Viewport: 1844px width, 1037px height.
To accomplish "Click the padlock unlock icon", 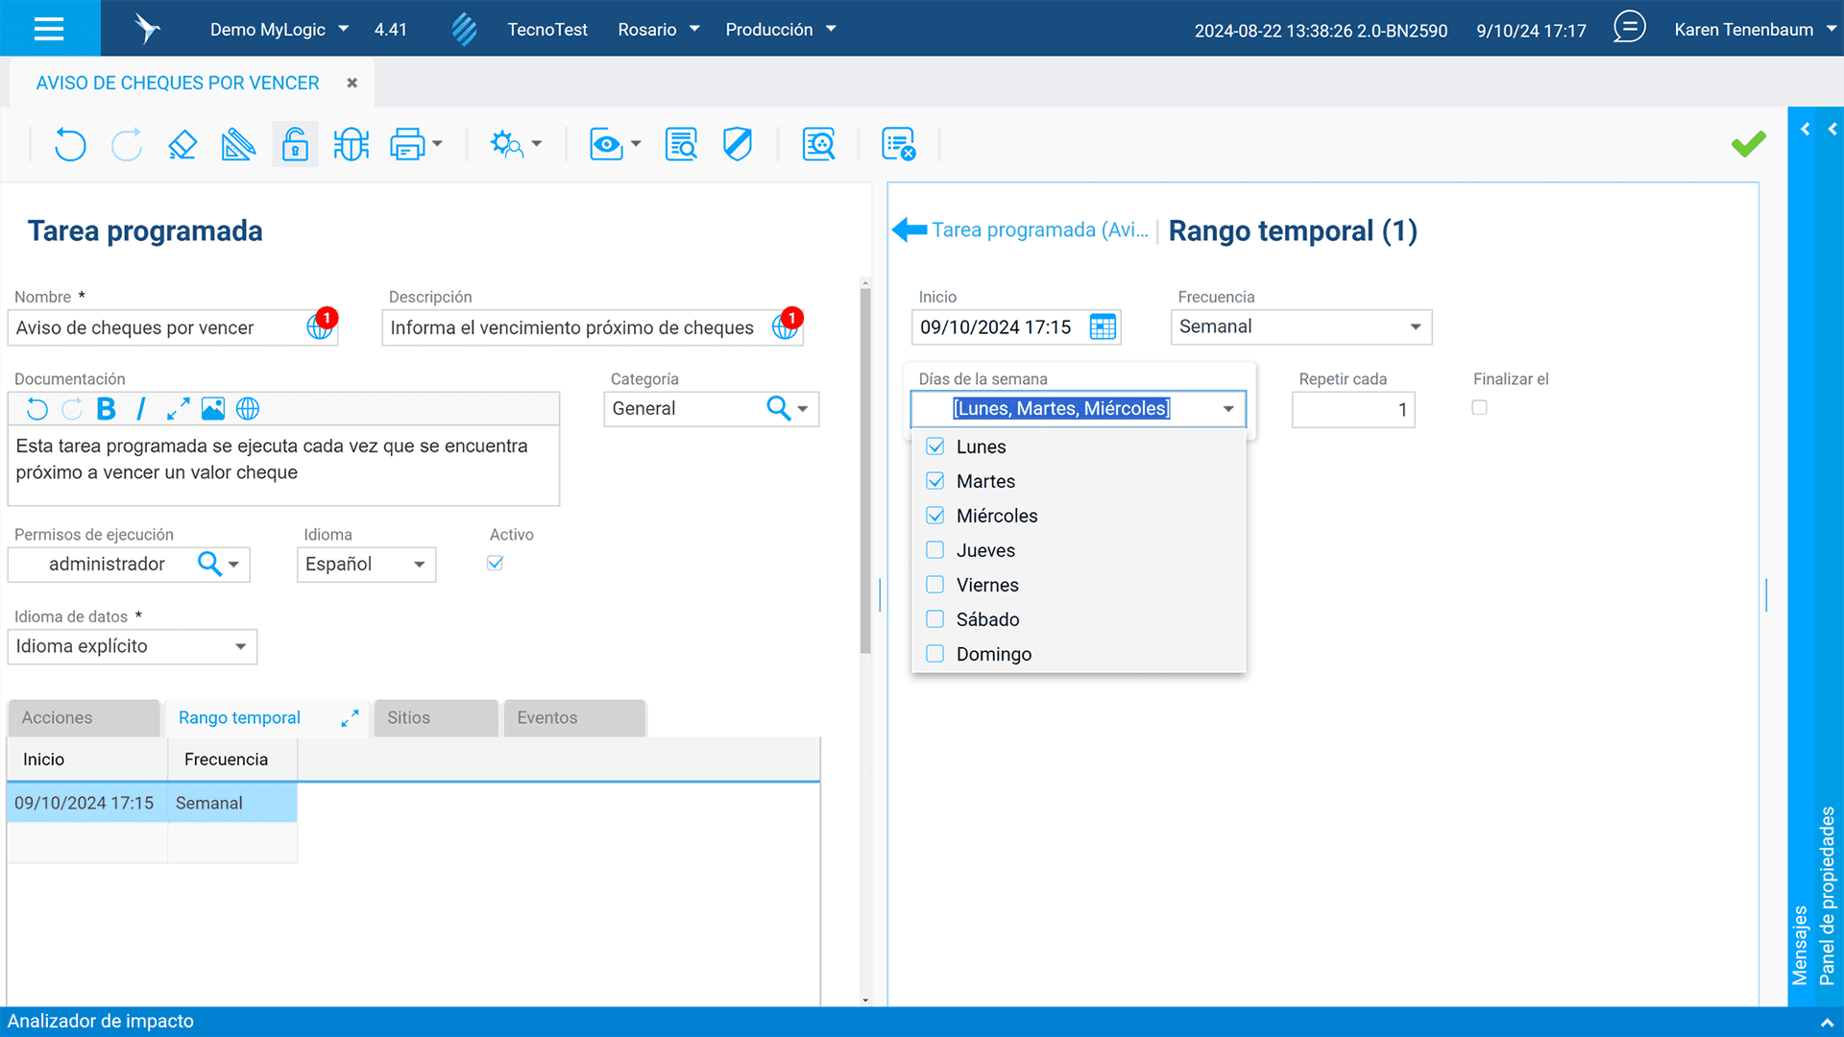I will tap(295, 145).
